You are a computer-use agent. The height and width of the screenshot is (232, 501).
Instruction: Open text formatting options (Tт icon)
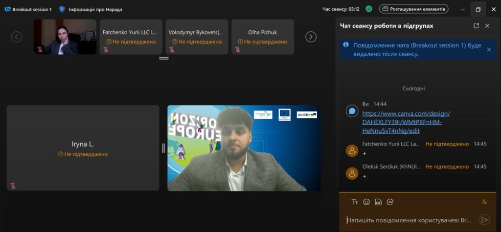(x=355, y=202)
